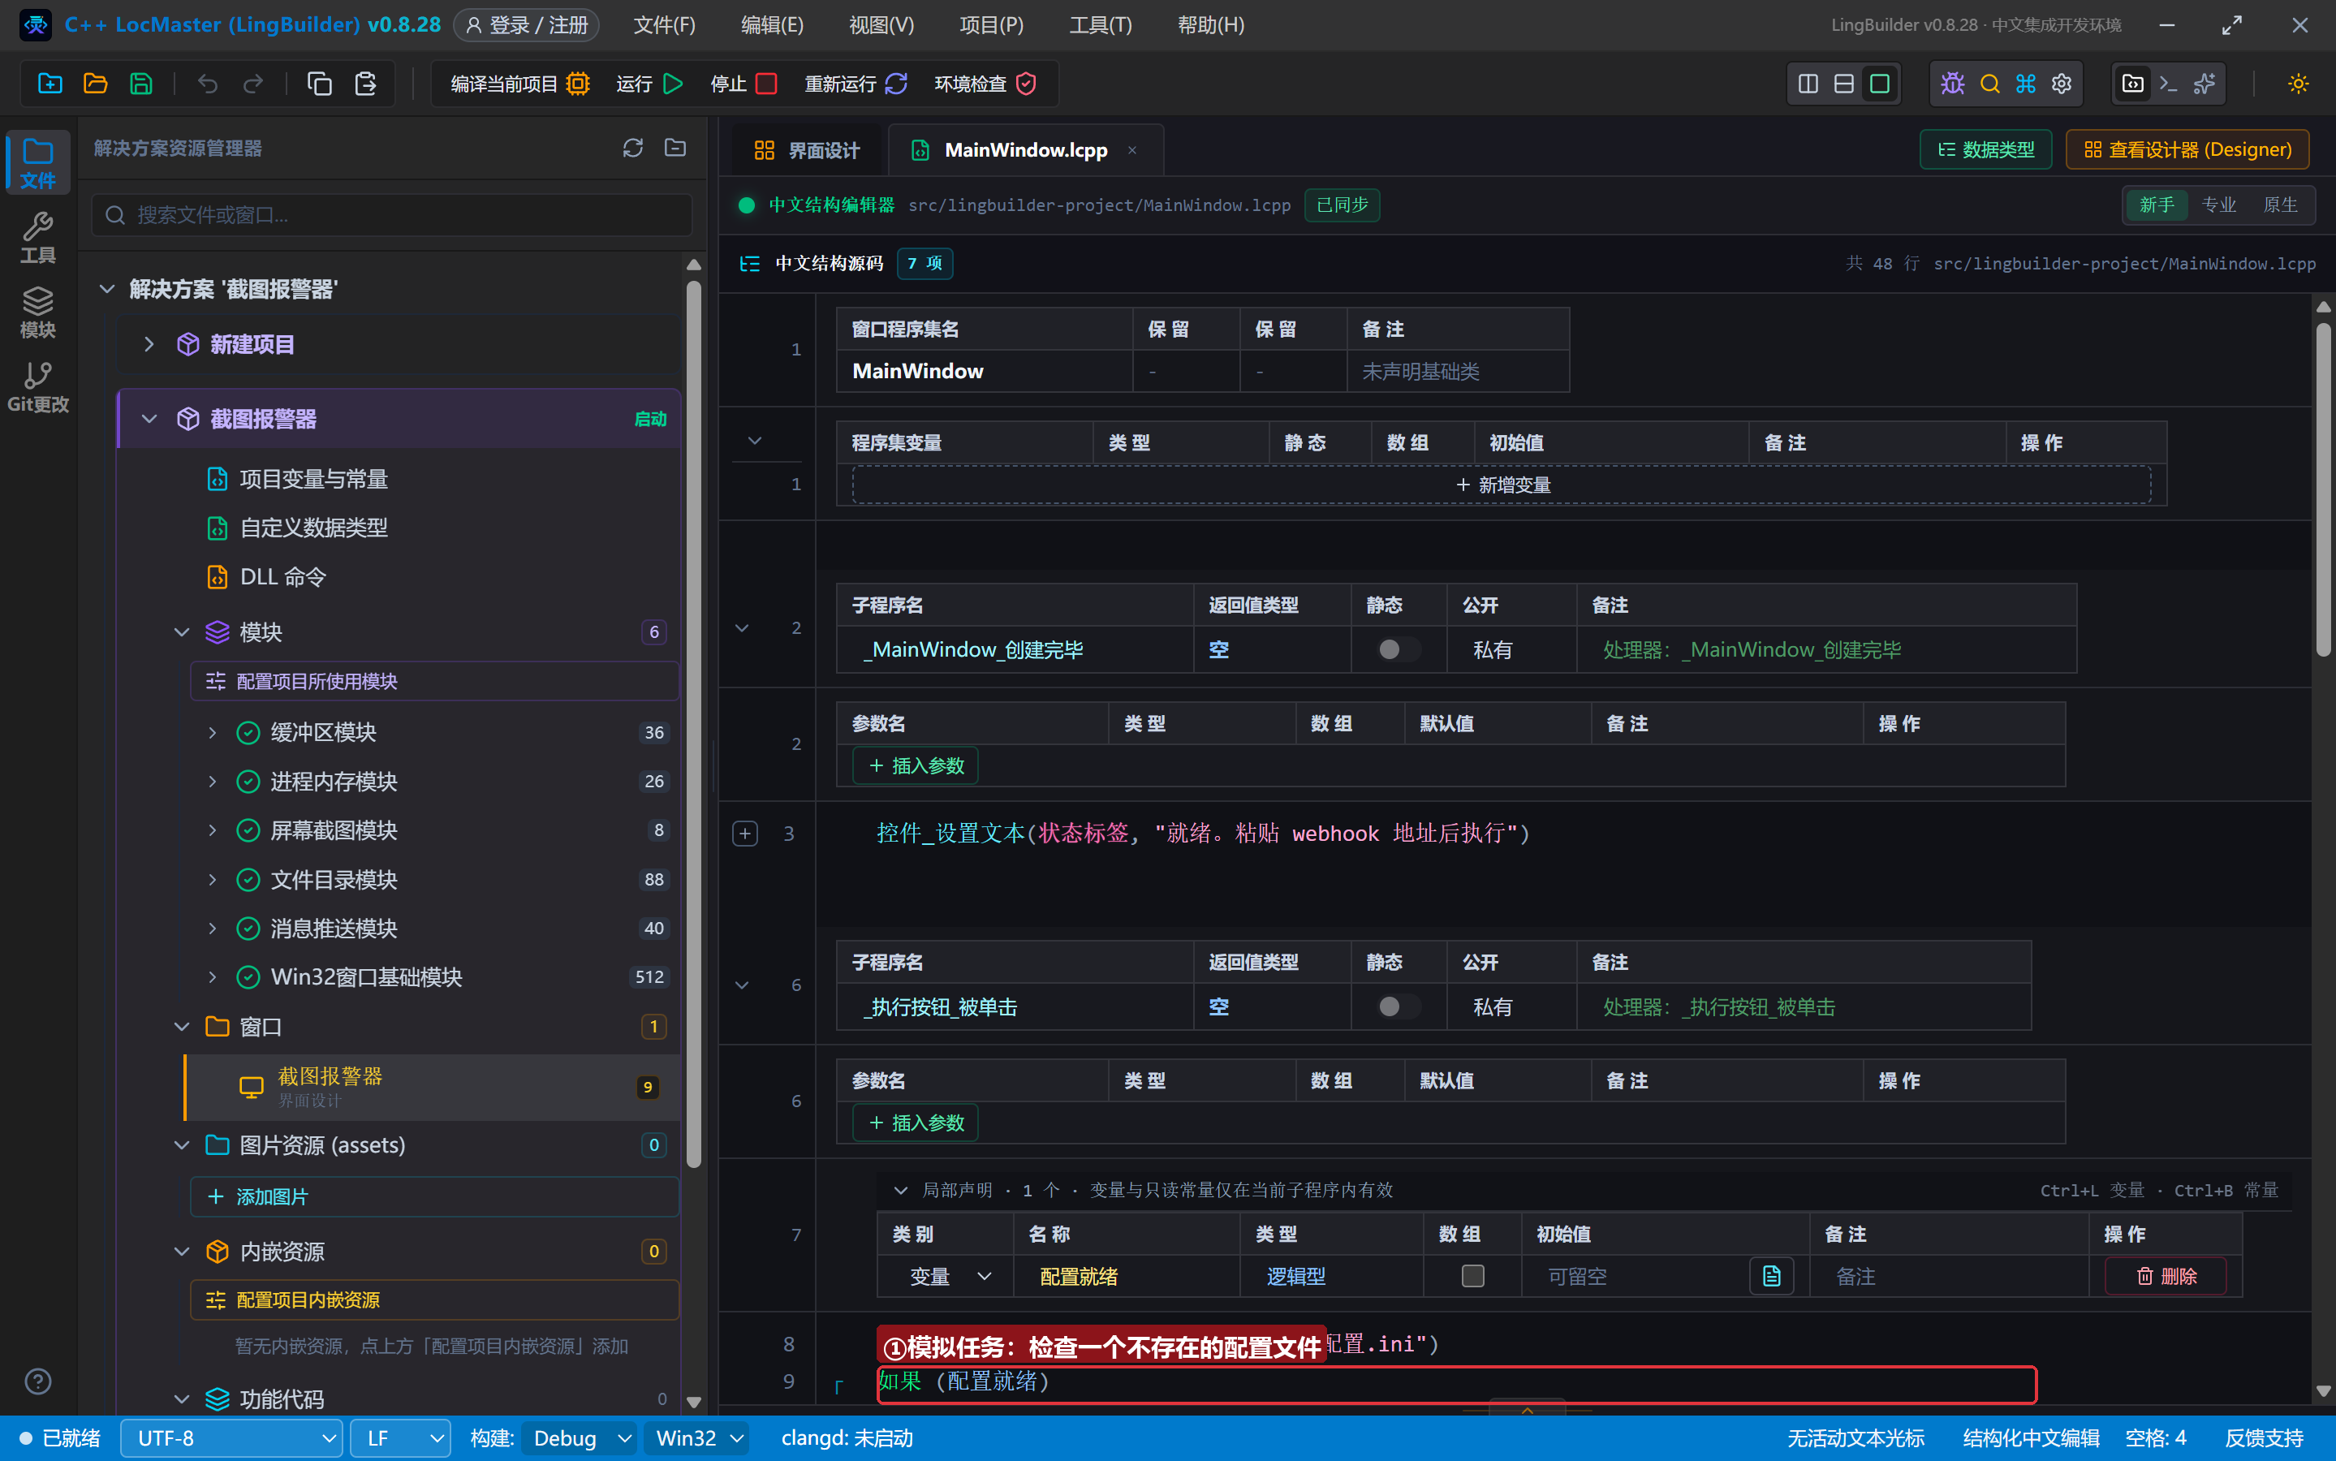Open the UTF-8 encoding dropdown

pos(232,1439)
